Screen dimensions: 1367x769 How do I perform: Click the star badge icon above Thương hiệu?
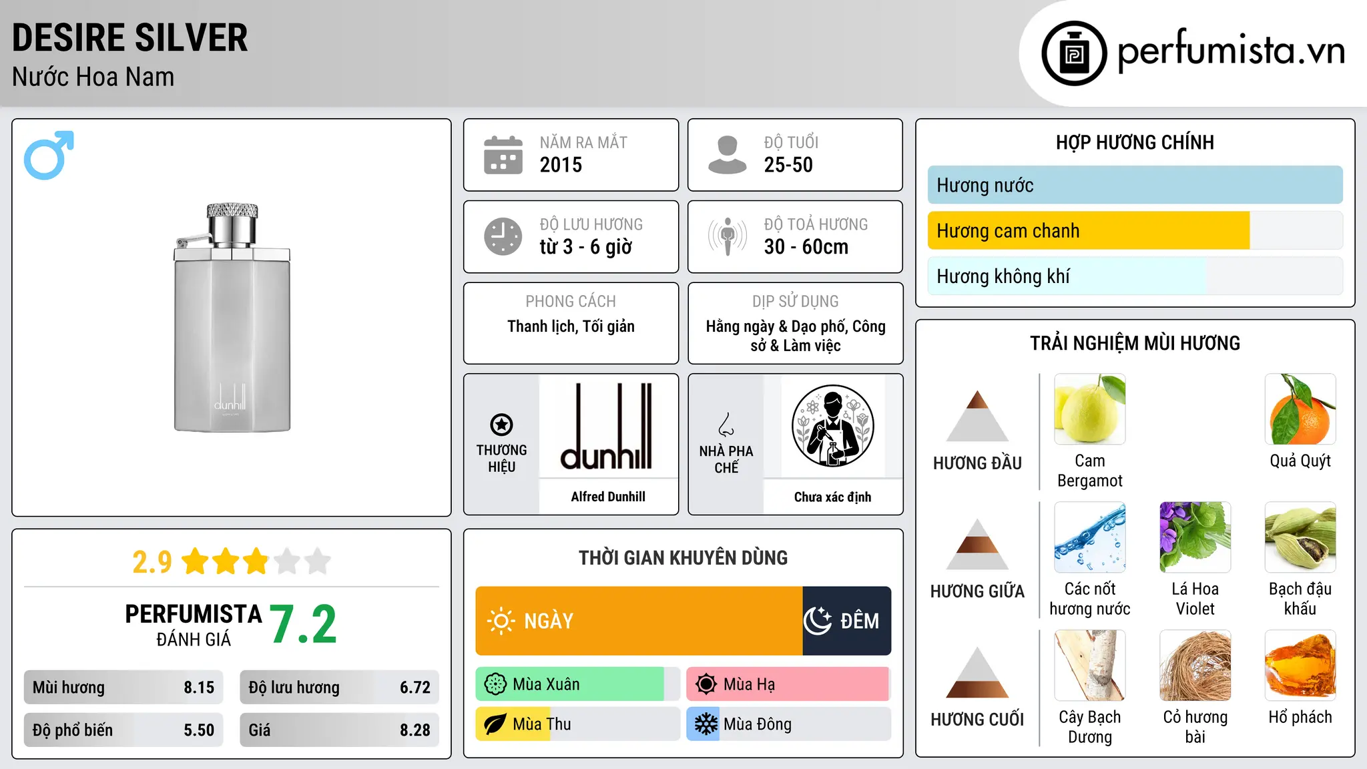click(x=501, y=425)
